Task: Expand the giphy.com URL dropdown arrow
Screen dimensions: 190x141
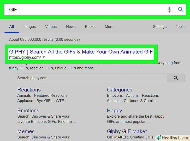Action: pos(44,57)
